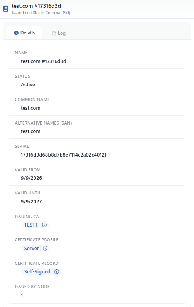The height and width of the screenshot is (307, 194).
Task: Click info icon beside Server profile
Action: 45,248
